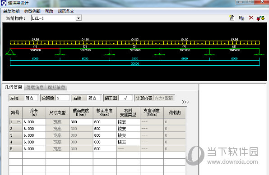The width and height of the screenshot is (269, 175).
Task: Click the 跨长 column header
Action: tap(34, 113)
